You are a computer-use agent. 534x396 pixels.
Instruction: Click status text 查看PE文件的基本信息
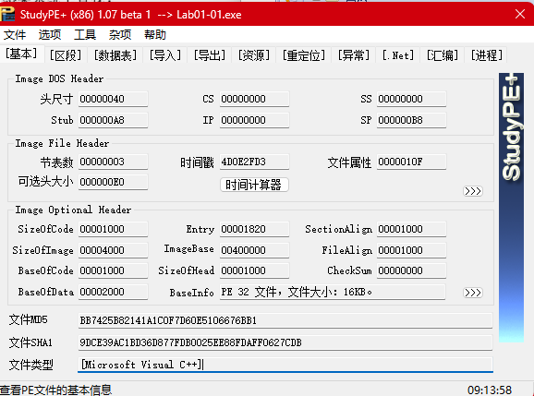pyautogui.click(x=55, y=390)
